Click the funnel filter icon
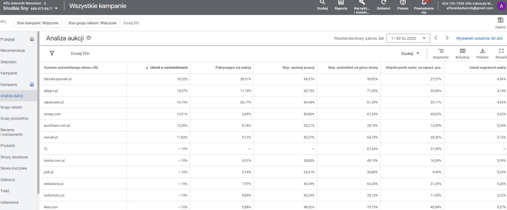Viewport: 507px width, 210px height. pos(52,53)
